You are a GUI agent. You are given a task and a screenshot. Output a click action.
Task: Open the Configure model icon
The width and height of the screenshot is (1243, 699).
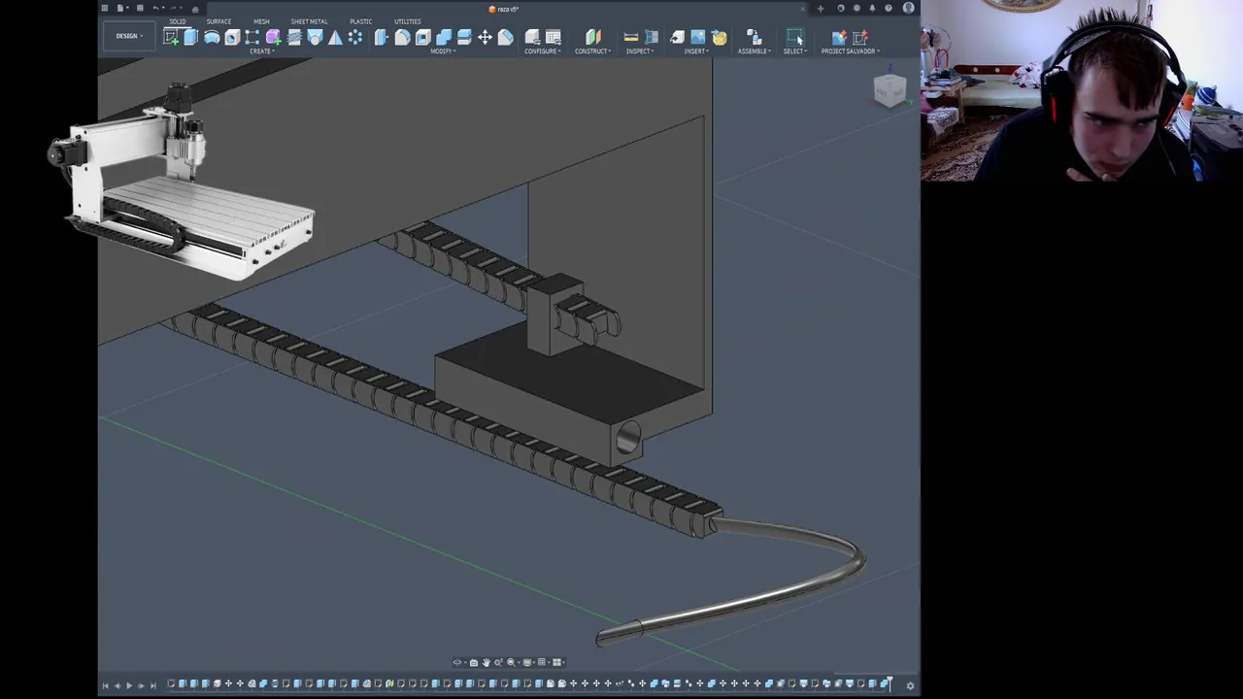[532, 37]
